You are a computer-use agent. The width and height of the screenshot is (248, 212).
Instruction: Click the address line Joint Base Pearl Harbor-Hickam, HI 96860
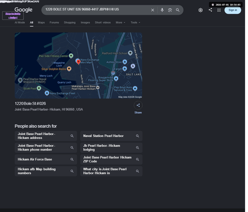tap(49, 109)
